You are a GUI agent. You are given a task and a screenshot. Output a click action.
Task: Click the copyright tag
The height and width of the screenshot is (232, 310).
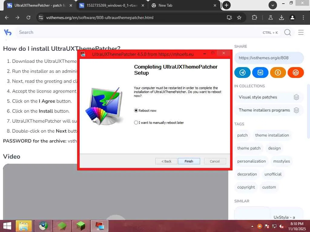[x=246, y=187]
